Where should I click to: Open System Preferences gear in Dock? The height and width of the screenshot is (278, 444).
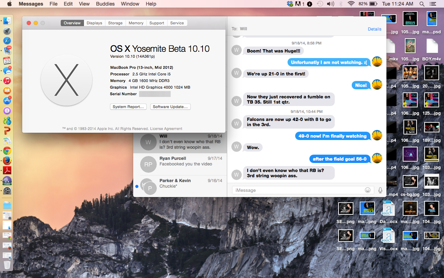pyautogui.click(x=7, y=191)
